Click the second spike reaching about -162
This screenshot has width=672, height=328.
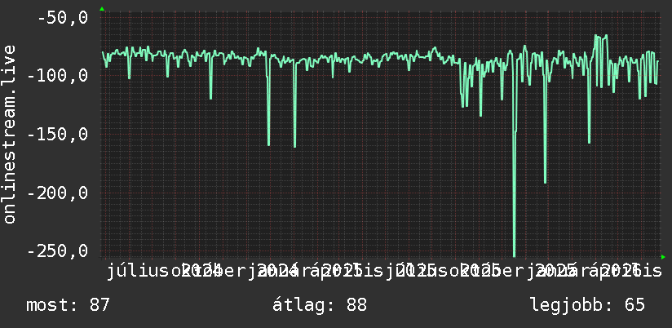click(x=295, y=145)
